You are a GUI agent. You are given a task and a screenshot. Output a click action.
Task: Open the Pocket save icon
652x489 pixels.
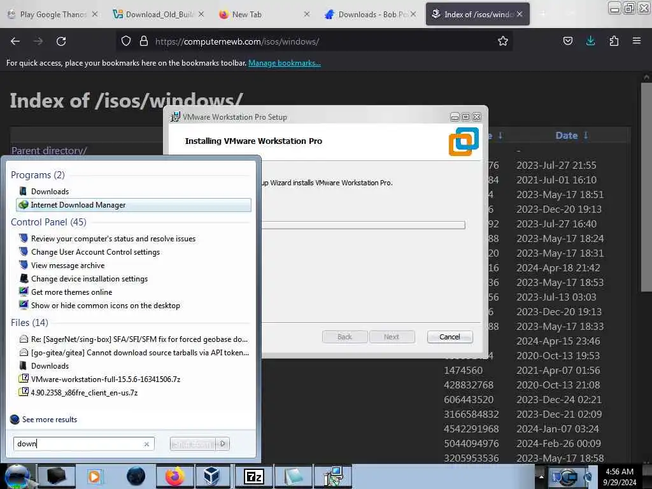567,41
